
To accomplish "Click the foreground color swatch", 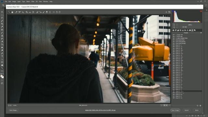I will click(1, 76).
